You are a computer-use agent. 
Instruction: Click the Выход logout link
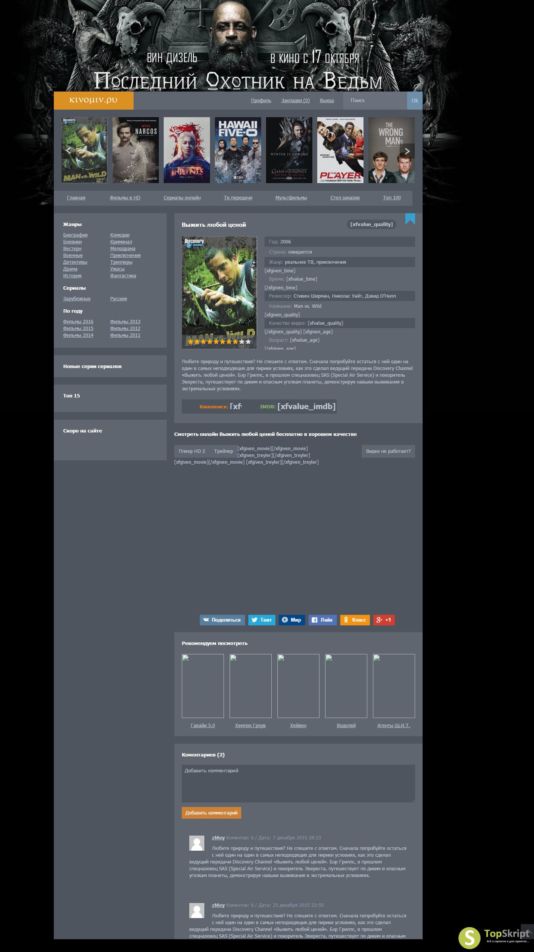pyautogui.click(x=327, y=101)
